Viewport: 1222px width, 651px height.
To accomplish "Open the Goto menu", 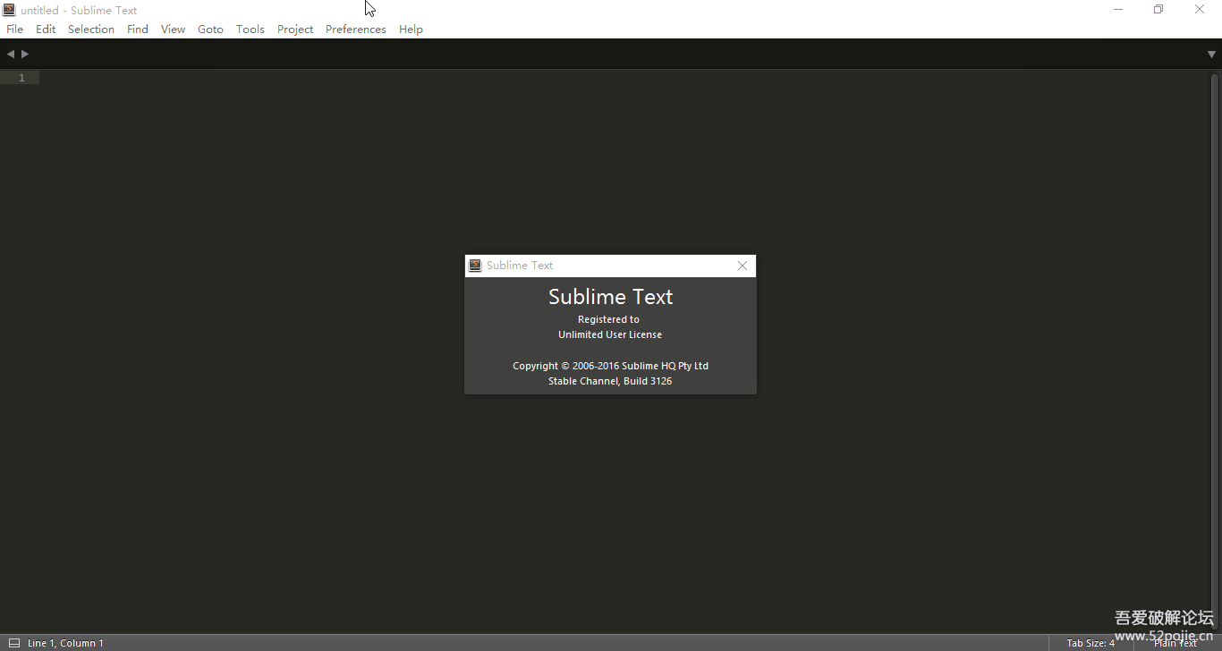I will click(x=210, y=29).
